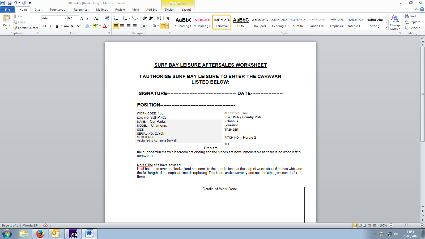Expand the underline style dropdown arrow

click(61, 26)
